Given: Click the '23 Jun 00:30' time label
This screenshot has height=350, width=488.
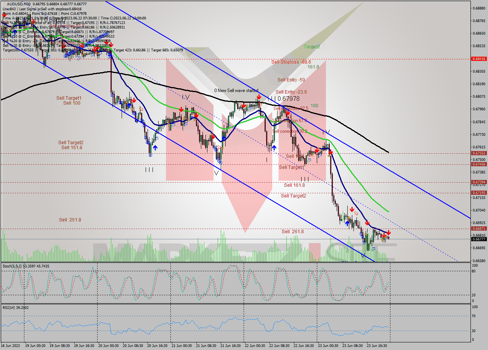Looking at the screenshot, I should [328, 346].
